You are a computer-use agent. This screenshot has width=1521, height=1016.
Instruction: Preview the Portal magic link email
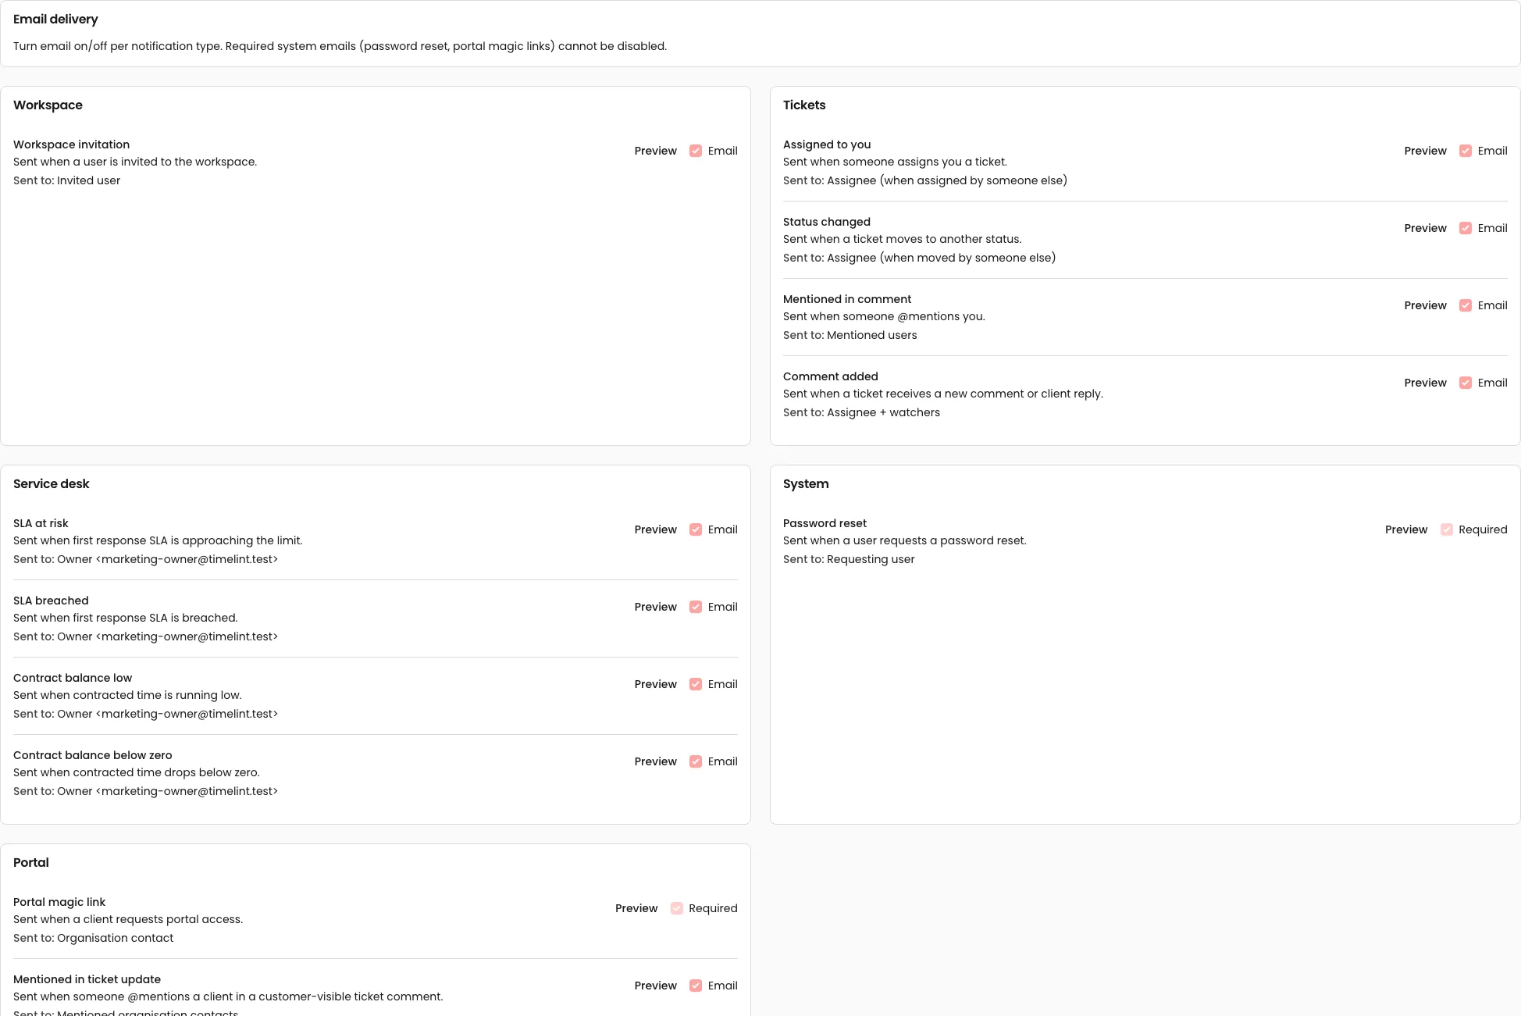636,908
